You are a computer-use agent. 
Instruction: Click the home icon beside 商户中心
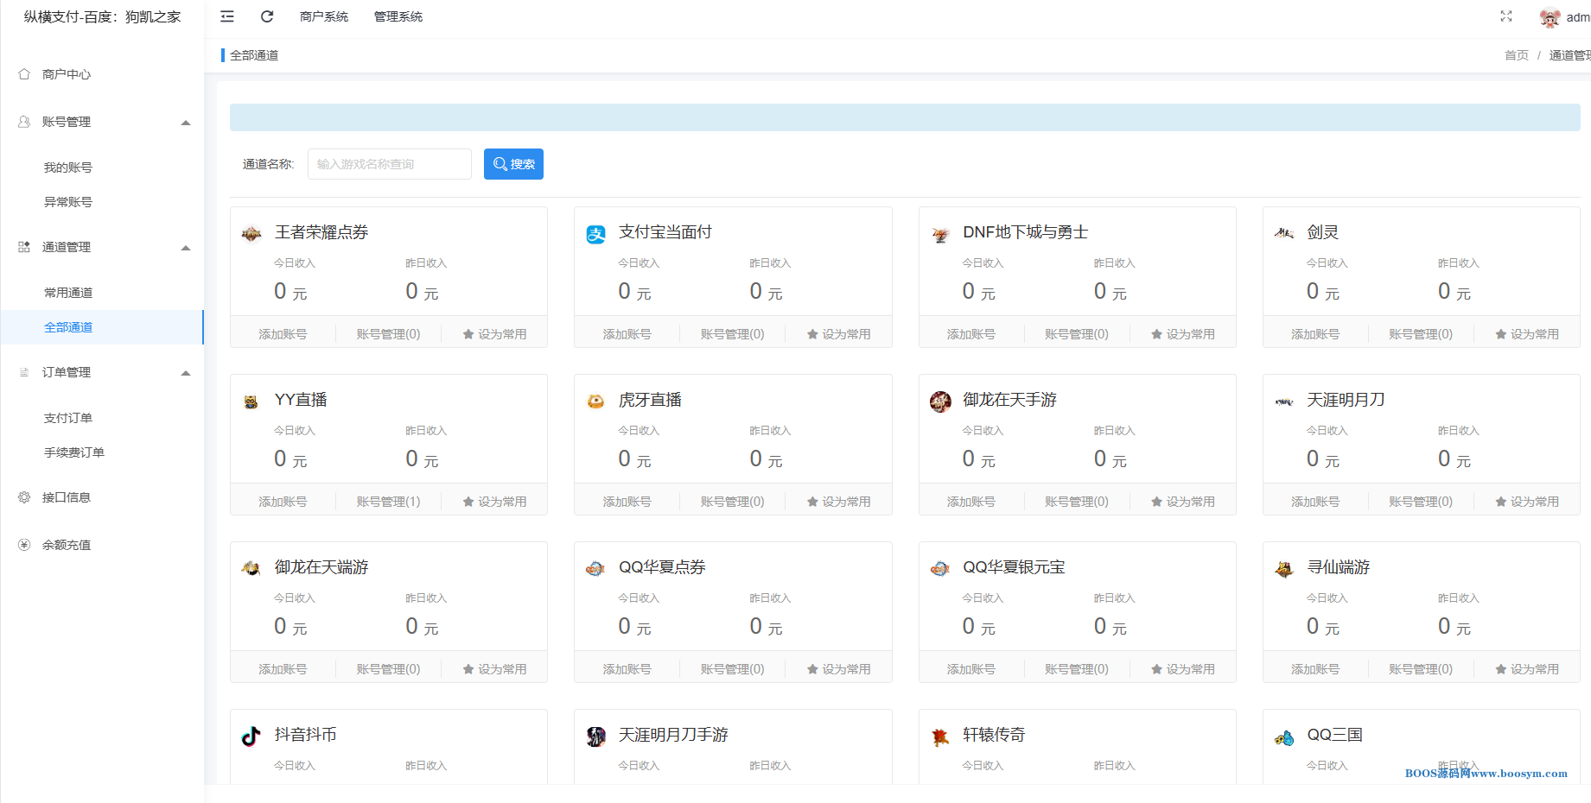[24, 74]
